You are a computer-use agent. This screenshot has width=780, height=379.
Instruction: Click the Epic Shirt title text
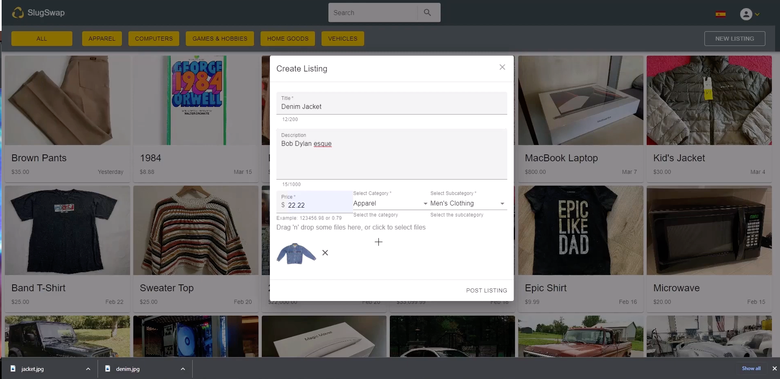545,288
